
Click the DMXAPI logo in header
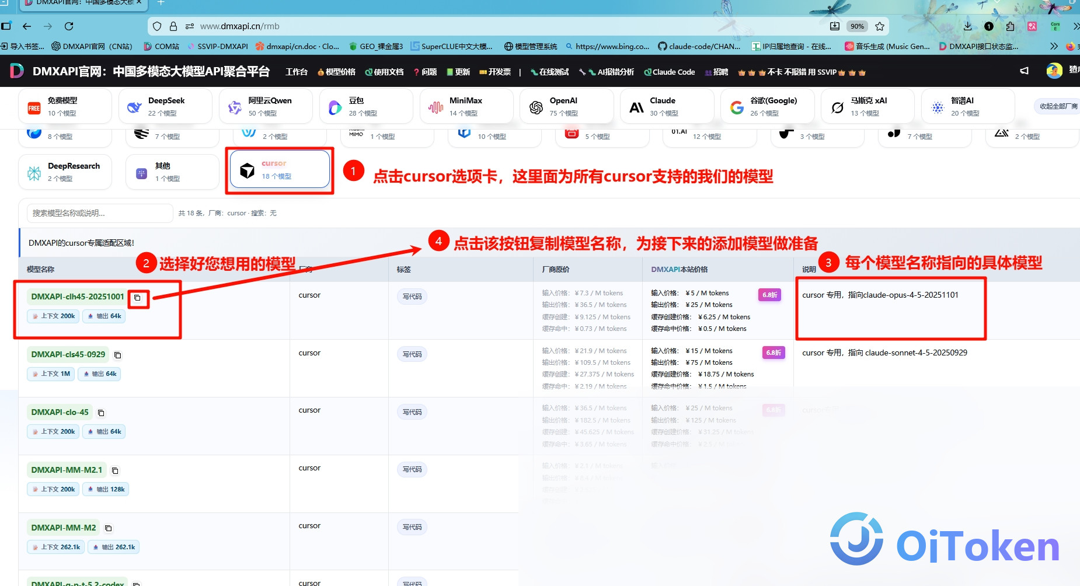click(x=17, y=71)
